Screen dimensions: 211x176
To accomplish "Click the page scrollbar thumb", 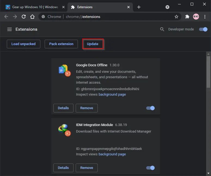I will [209, 72].
